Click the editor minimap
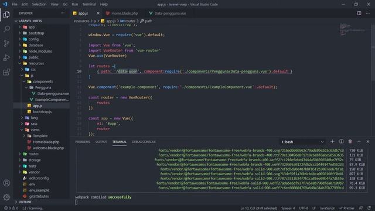The height and width of the screenshot is (211, 375). pyautogui.click(x=354, y=29)
